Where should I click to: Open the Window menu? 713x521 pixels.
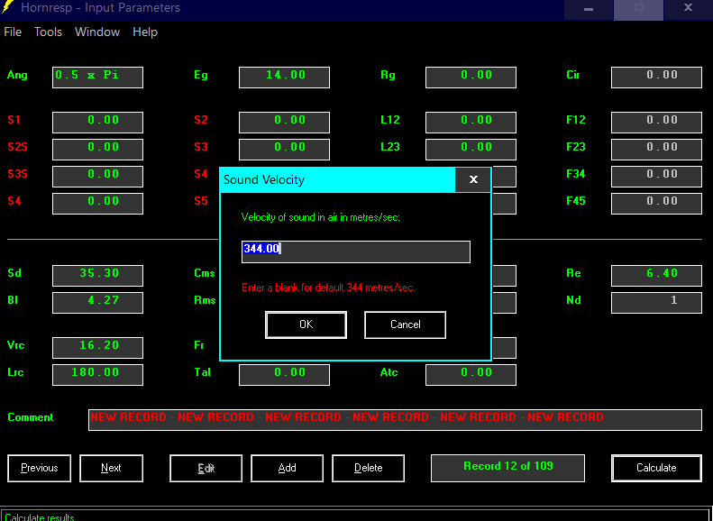pos(97,32)
